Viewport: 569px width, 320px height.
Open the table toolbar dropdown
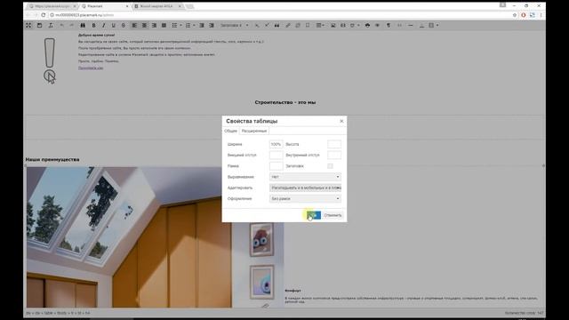[320, 26]
